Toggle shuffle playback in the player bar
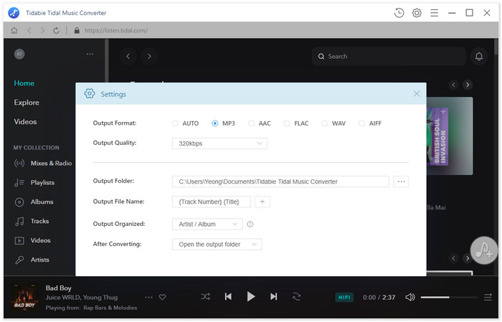 (206, 296)
